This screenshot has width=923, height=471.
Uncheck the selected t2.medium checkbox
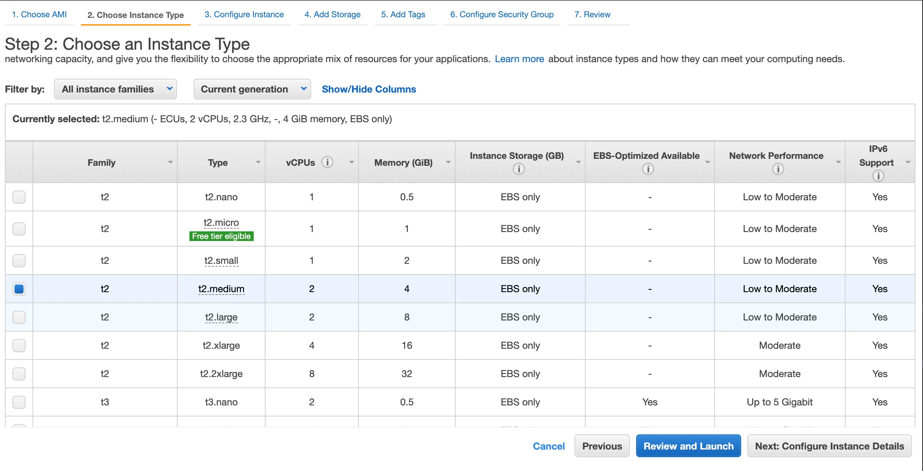19,288
